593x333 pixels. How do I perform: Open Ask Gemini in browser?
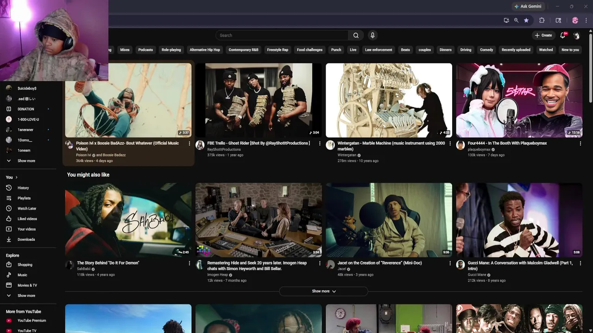(528, 6)
